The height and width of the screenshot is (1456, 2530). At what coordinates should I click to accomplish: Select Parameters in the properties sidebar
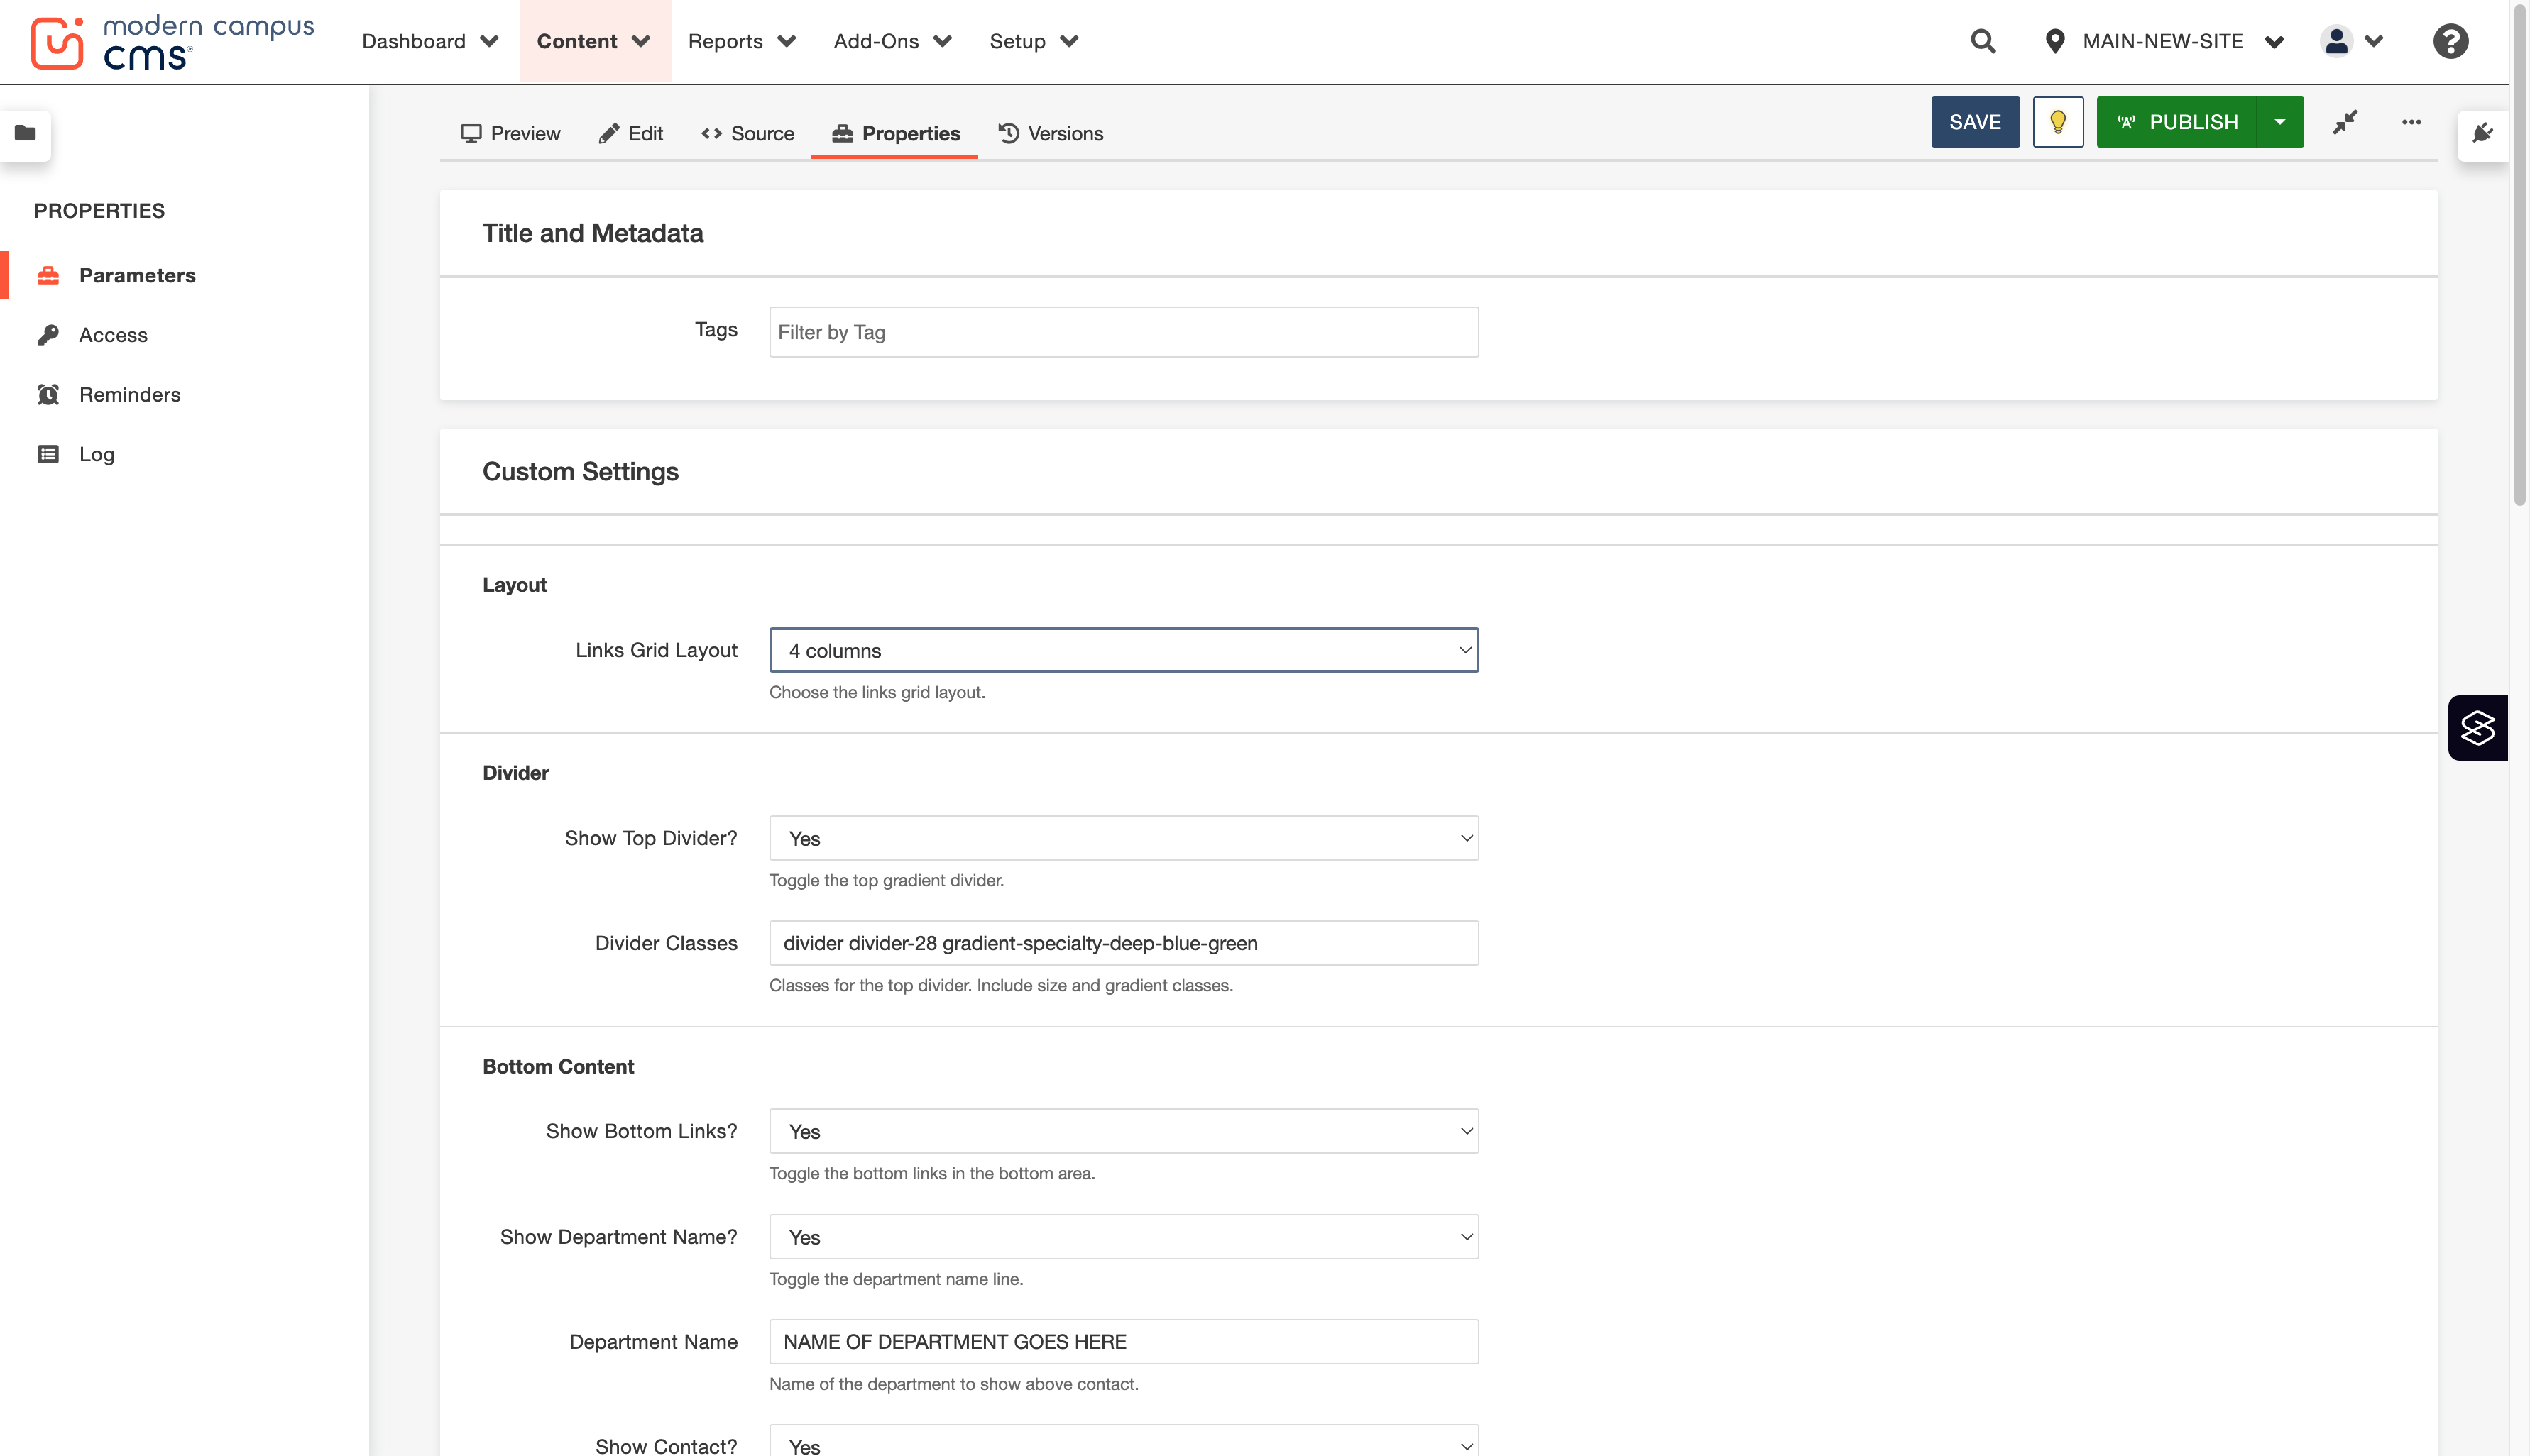[x=137, y=276]
